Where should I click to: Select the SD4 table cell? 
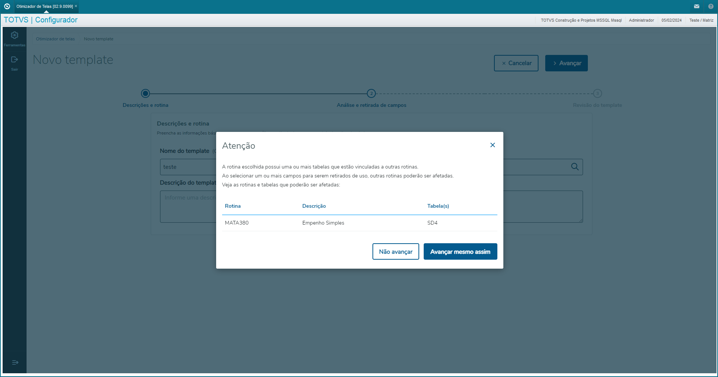[432, 223]
